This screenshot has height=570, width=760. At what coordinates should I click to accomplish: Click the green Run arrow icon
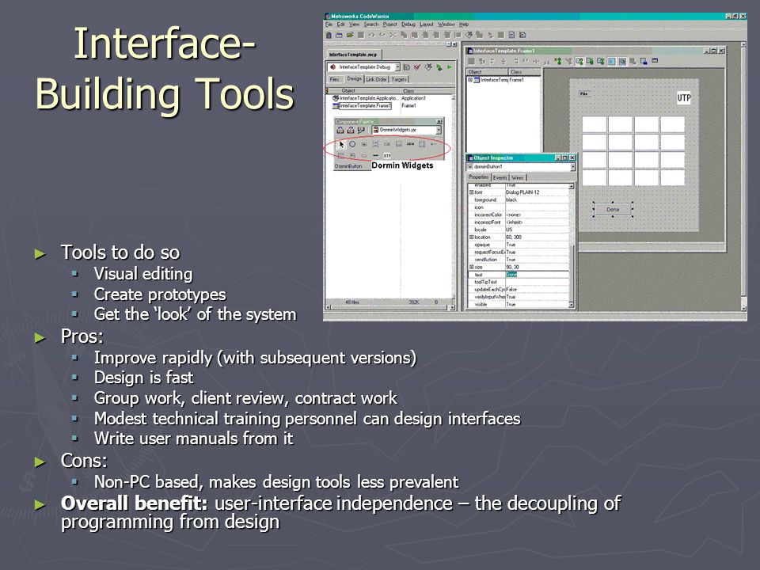450,67
